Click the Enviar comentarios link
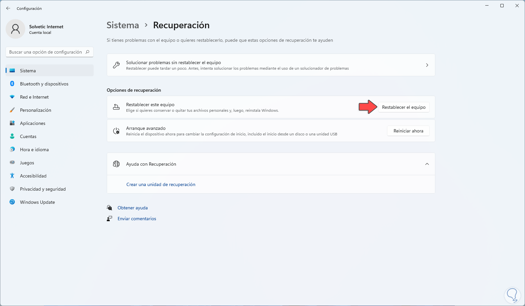This screenshot has height=306, width=525. coord(137,219)
